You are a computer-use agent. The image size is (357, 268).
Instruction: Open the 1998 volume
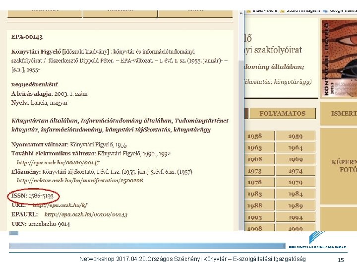click(259, 228)
